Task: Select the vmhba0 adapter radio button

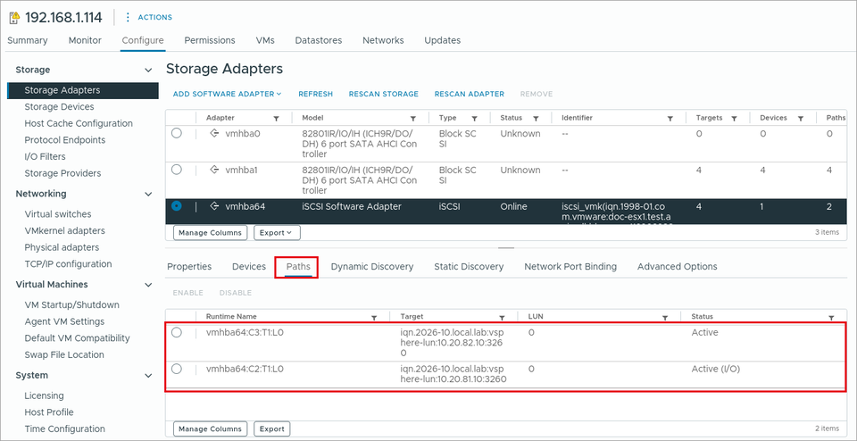Action: click(x=177, y=133)
